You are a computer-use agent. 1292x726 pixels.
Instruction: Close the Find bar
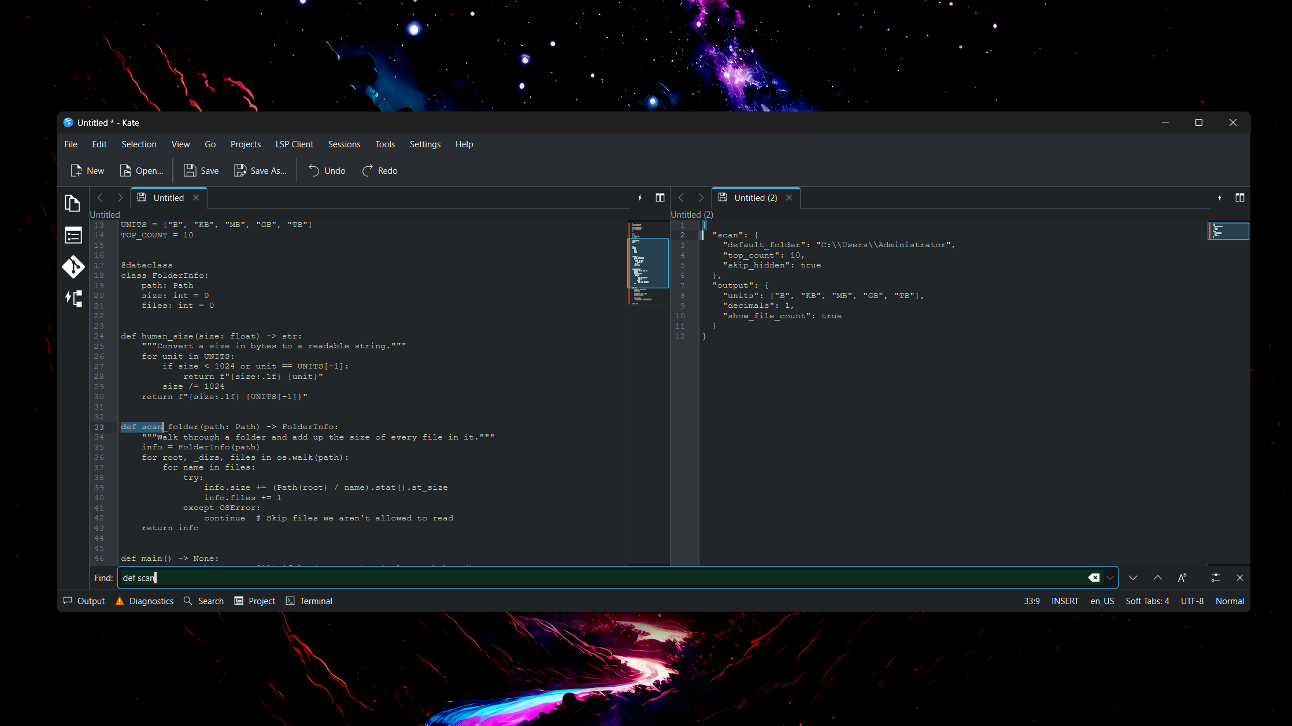point(1240,578)
